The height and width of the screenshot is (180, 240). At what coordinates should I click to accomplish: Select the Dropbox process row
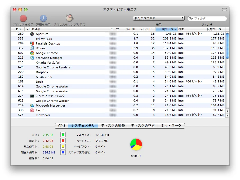[118, 72]
